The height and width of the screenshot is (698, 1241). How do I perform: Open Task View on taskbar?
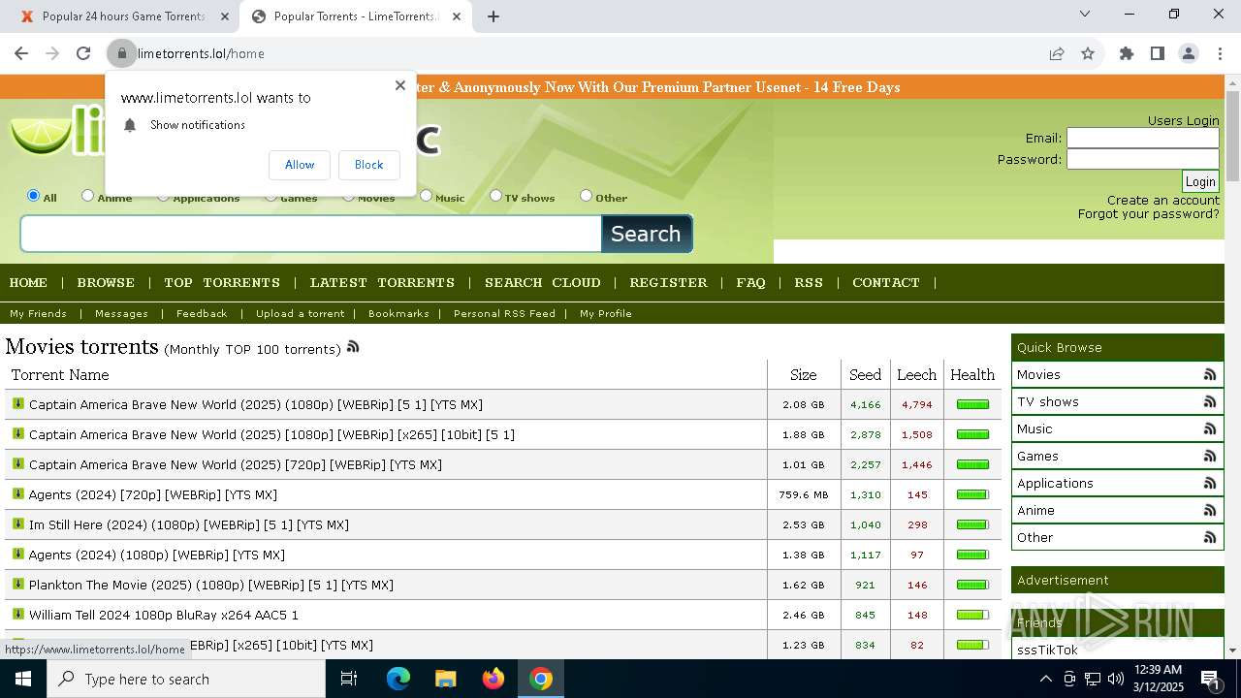349,679
